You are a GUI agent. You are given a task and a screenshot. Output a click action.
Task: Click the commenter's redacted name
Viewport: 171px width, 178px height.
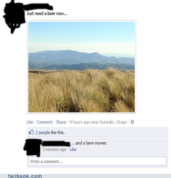coord(56,143)
